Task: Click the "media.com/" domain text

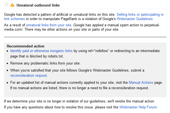Action: point(13,30)
